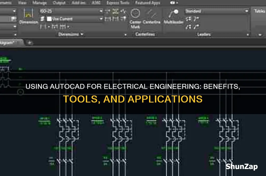This screenshot has width=266, height=176.
Task: Switch to the Express Tools tab
Action: (118, 3)
